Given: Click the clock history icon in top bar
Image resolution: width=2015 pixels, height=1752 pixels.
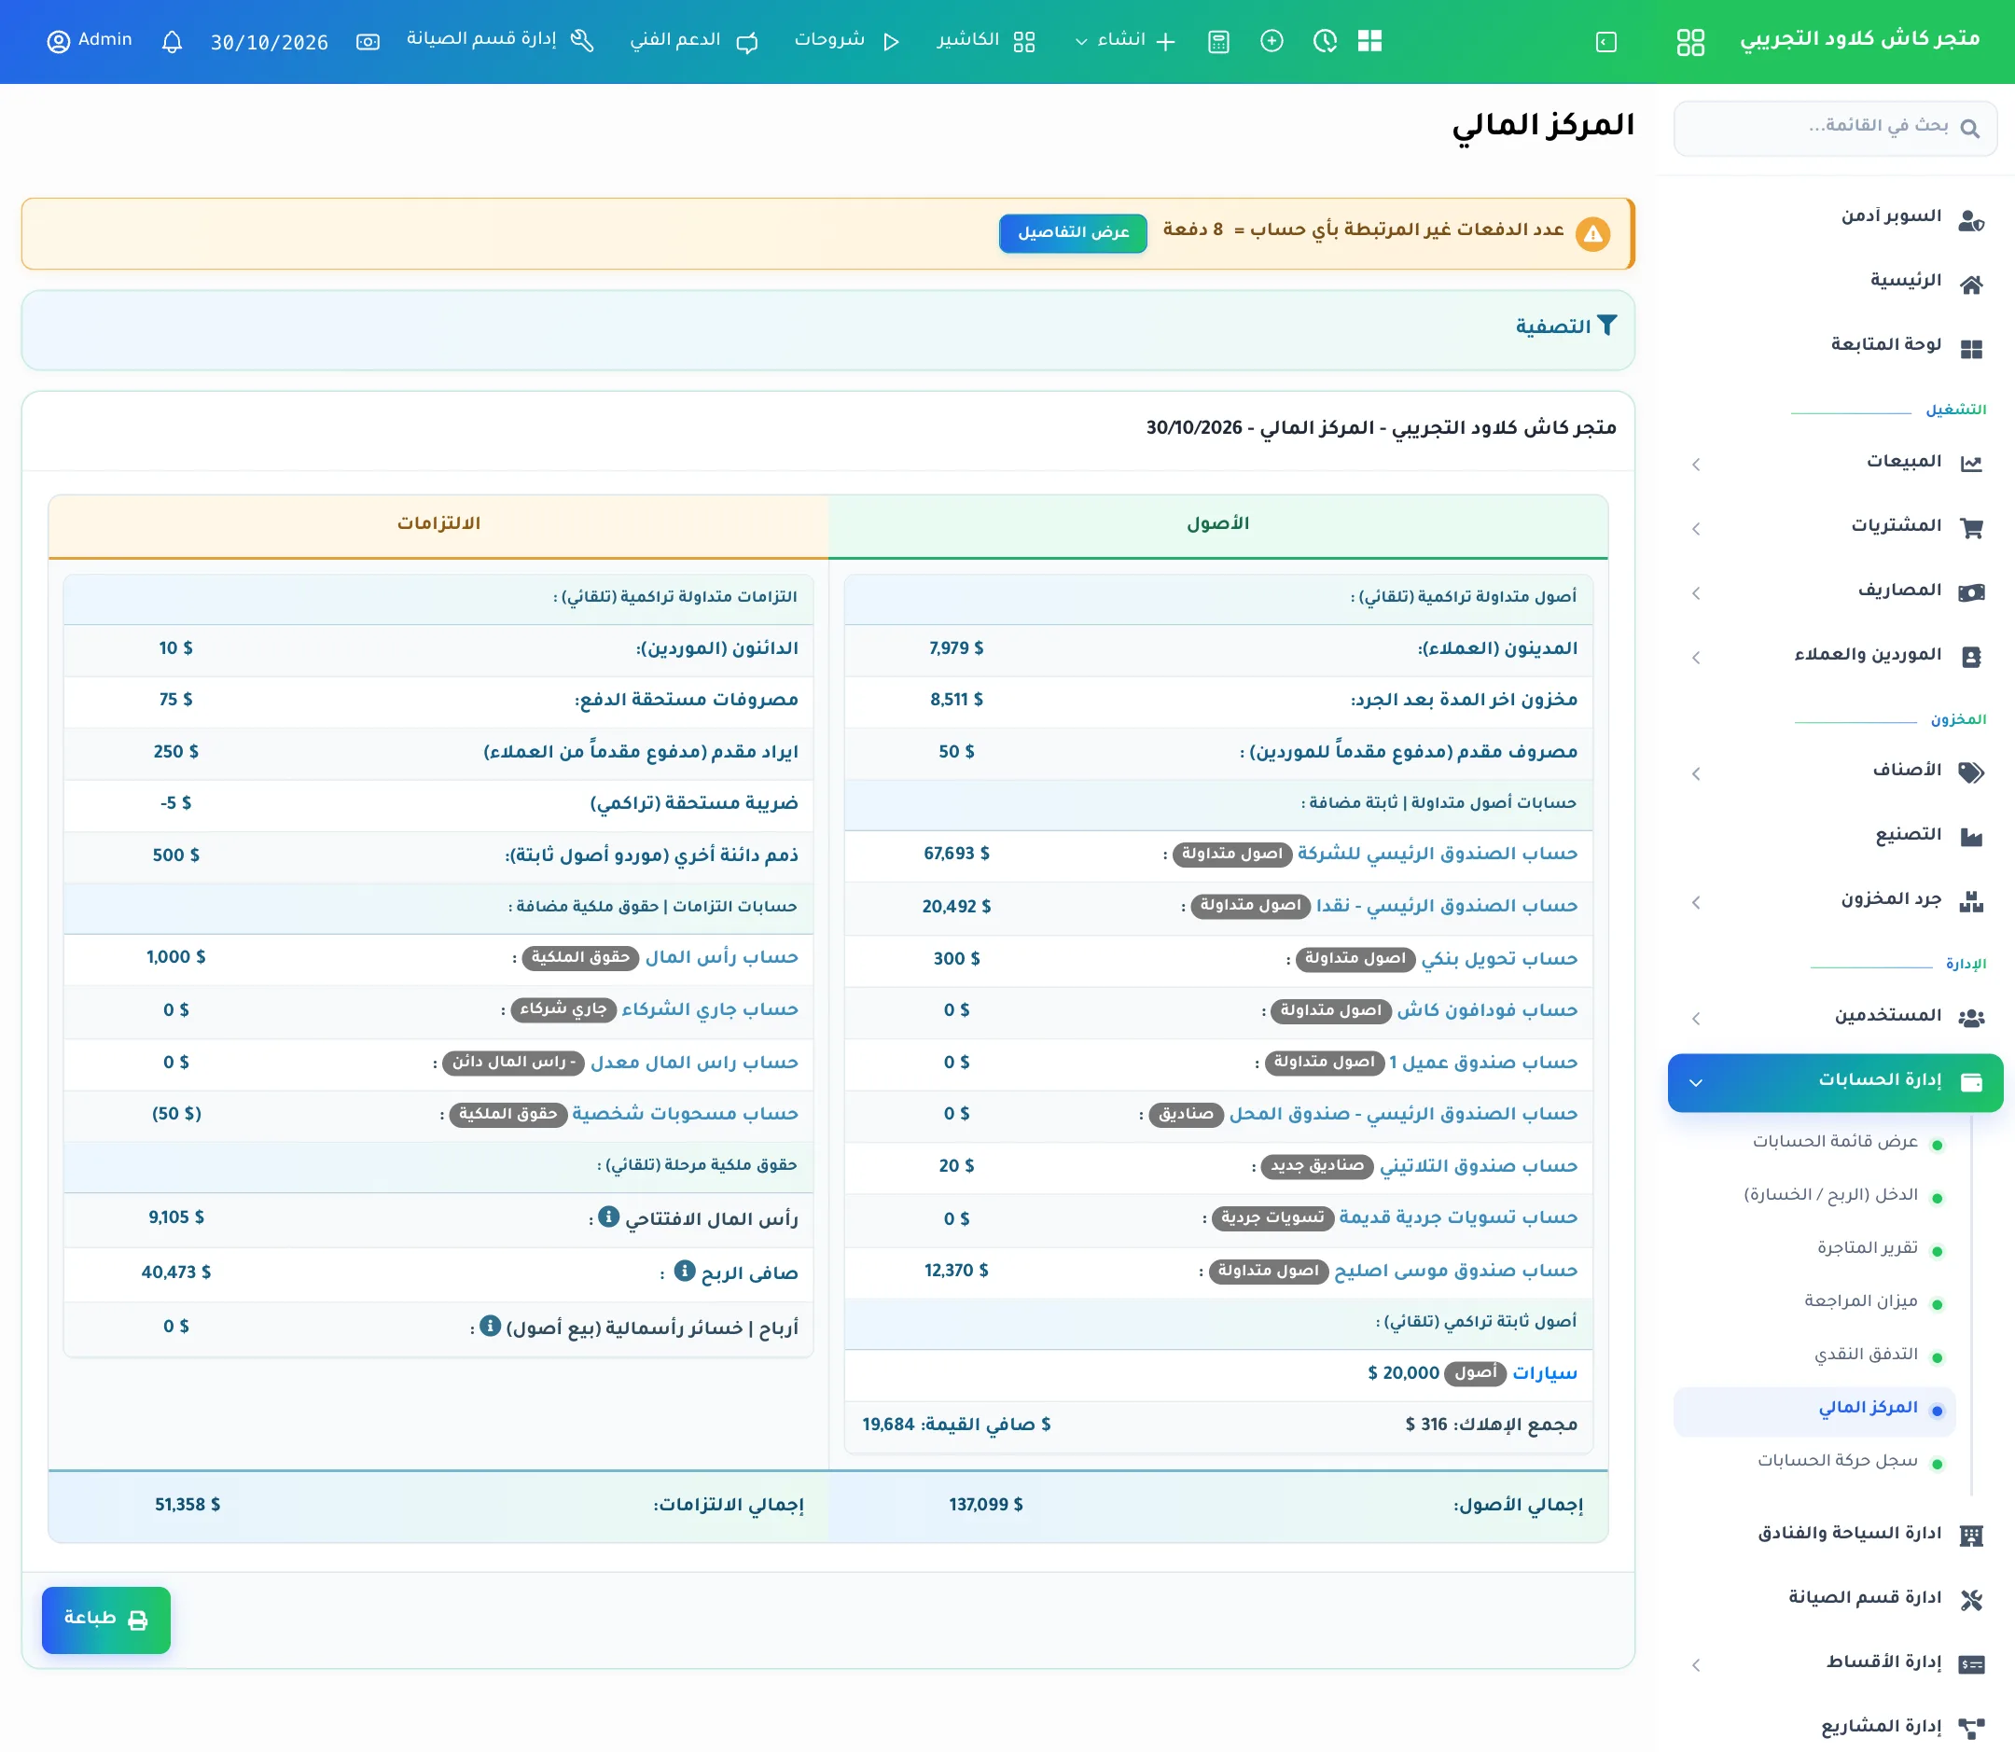Looking at the screenshot, I should [1325, 41].
